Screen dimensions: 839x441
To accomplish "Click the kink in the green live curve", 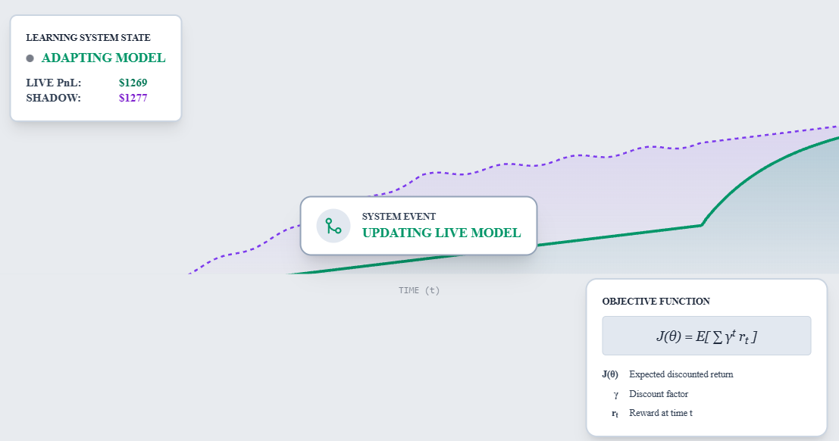I will (x=702, y=224).
